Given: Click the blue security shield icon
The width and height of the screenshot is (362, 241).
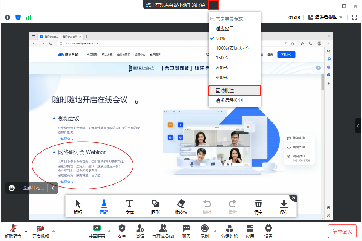Looking at the screenshot, I should pyautogui.click(x=18, y=17).
